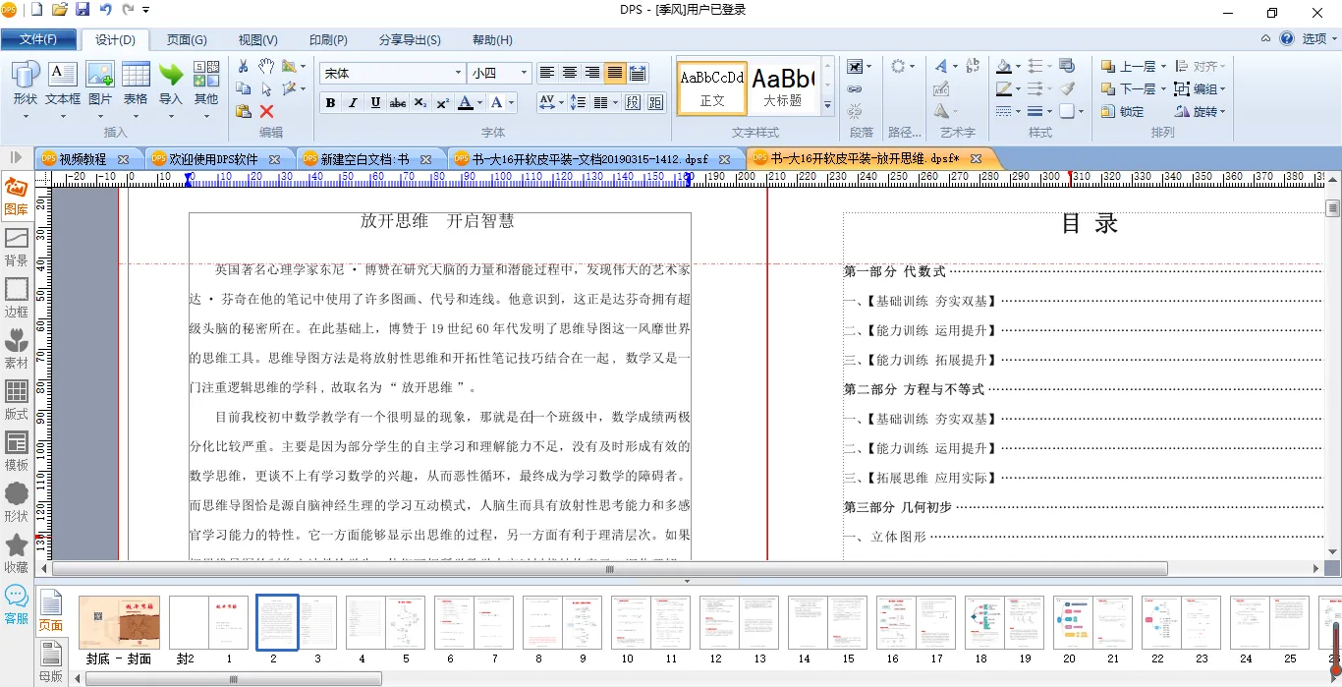The height and width of the screenshot is (687, 1342).
Task: Switch to the 页面(G) ribbon tab
Action: (x=187, y=40)
